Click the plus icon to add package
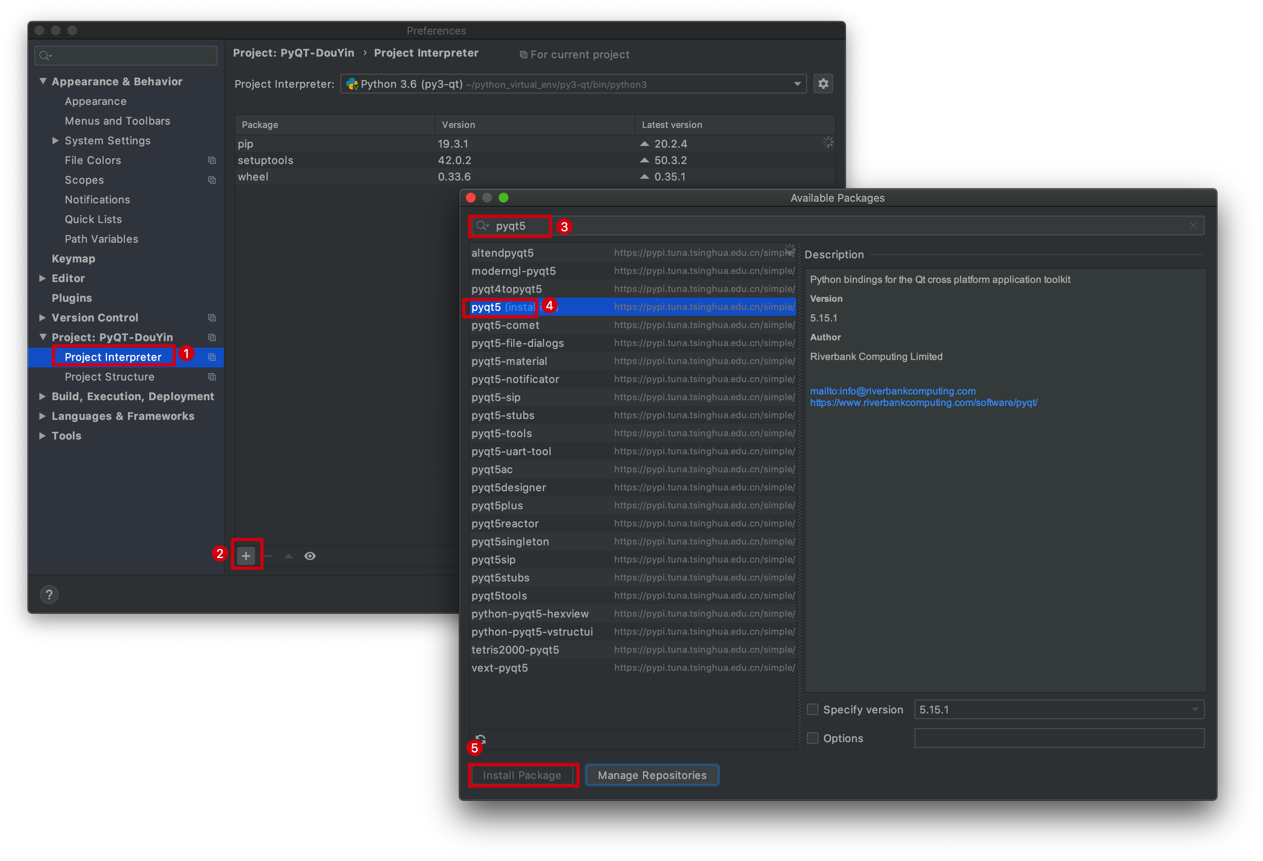This screenshot has height=861, width=1263. click(x=246, y=556)
